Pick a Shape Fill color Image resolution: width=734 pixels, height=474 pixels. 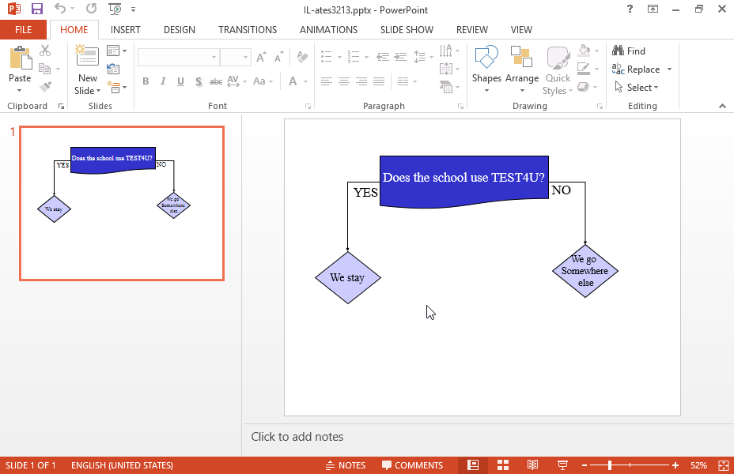tap(584, 51)
